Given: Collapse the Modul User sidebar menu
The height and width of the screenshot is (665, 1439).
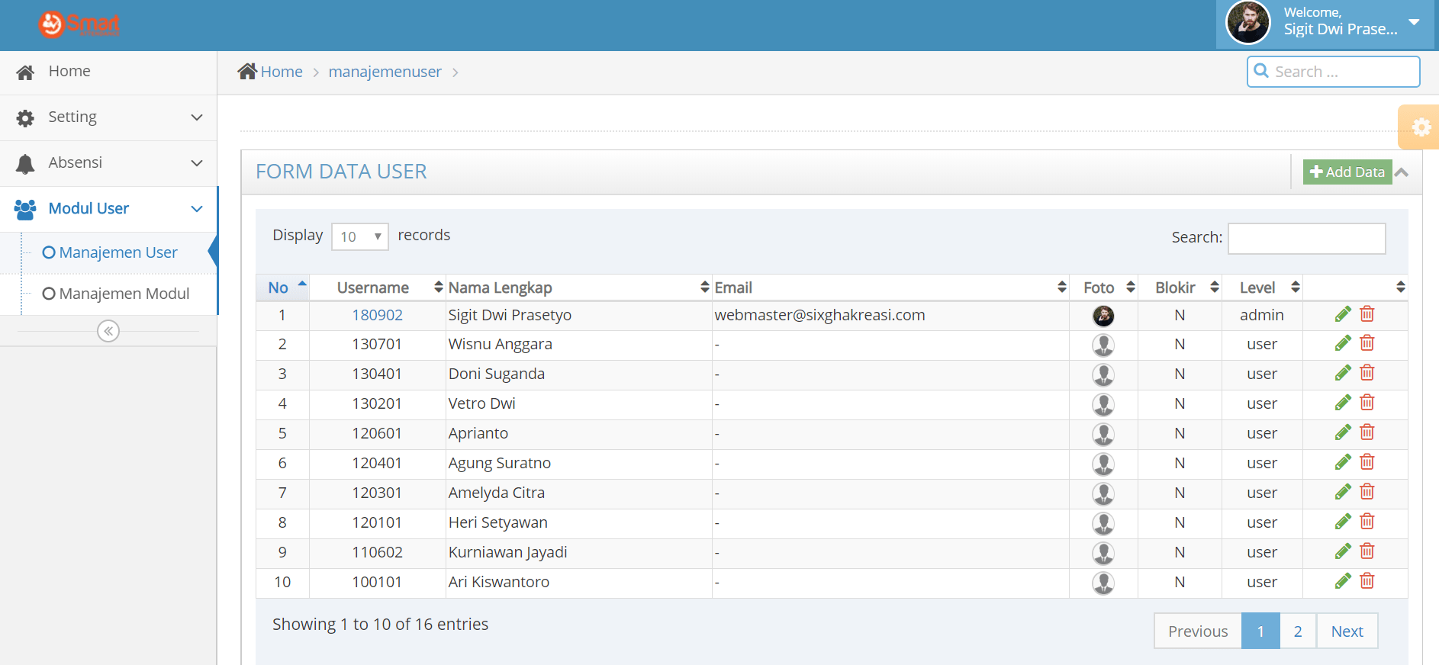Looking at the screenshot, I should click(108, 209).
